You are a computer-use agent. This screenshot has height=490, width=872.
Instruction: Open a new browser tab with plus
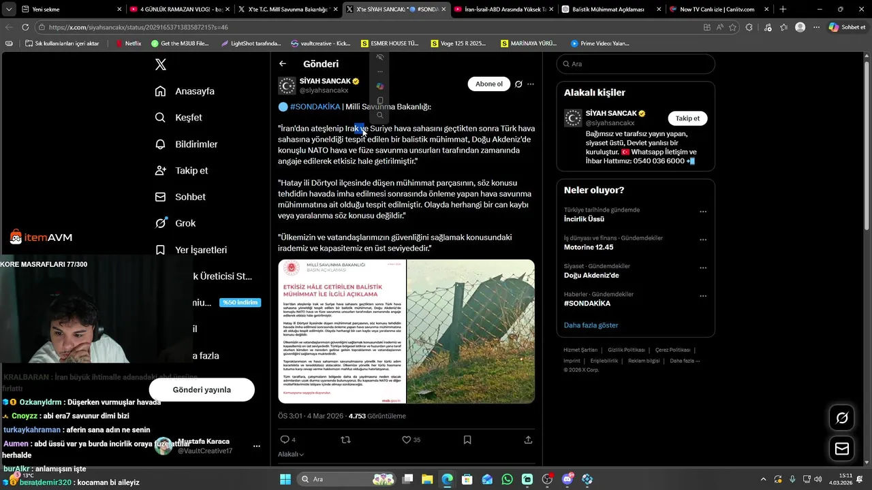tap(783, 9)
